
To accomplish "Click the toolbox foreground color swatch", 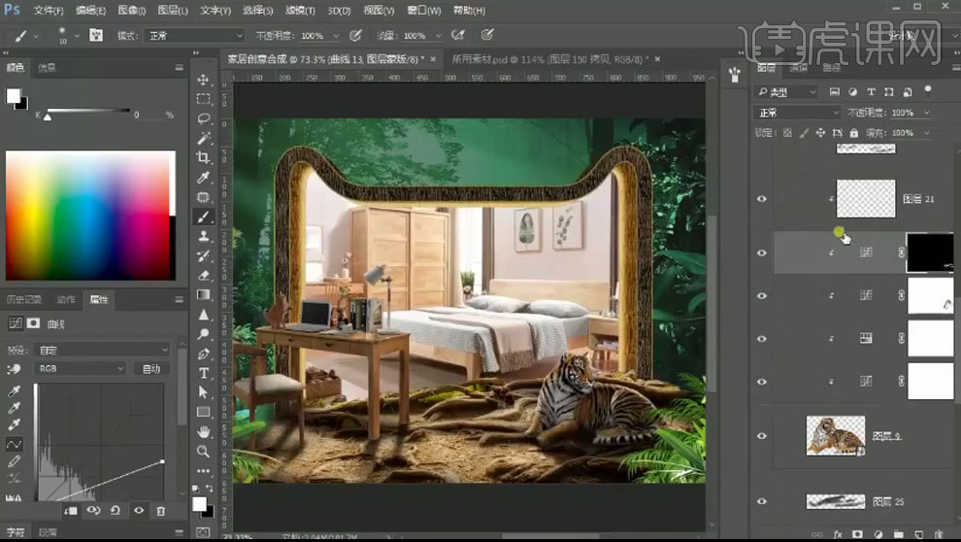I will coord(199,503).
